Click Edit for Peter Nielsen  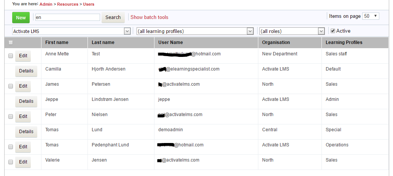(23, 116)
